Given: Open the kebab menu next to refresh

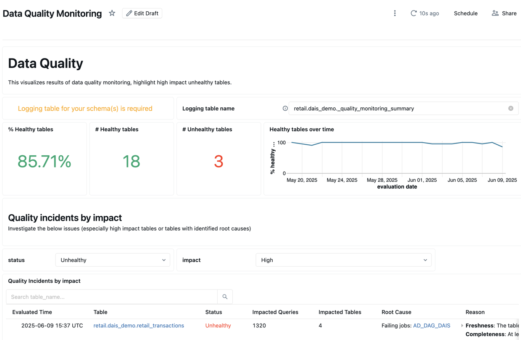Looking at the screenshot, I should tap(395, 13).
